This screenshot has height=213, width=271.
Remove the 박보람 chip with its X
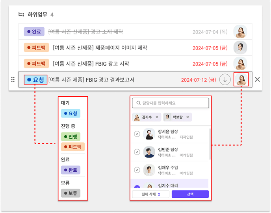[187, 117]
